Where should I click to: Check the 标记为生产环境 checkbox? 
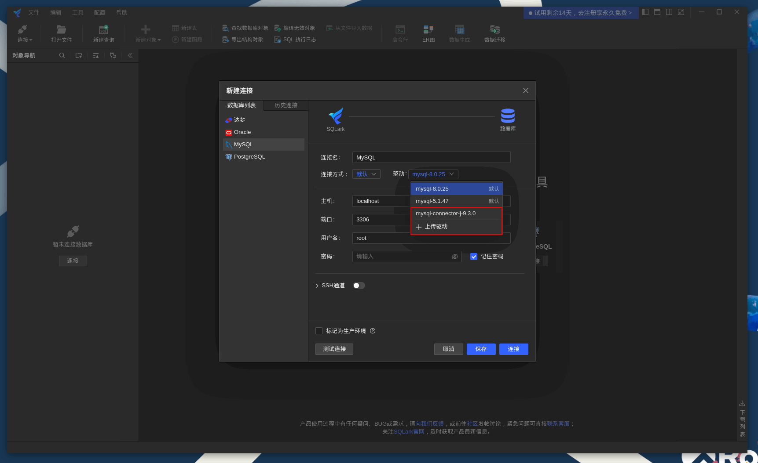[319, 331]
